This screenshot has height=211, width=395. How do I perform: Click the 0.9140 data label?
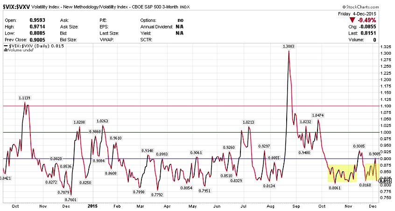coord(147,151)
